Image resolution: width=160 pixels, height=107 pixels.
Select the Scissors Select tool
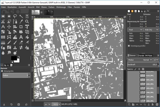[3, 22]
